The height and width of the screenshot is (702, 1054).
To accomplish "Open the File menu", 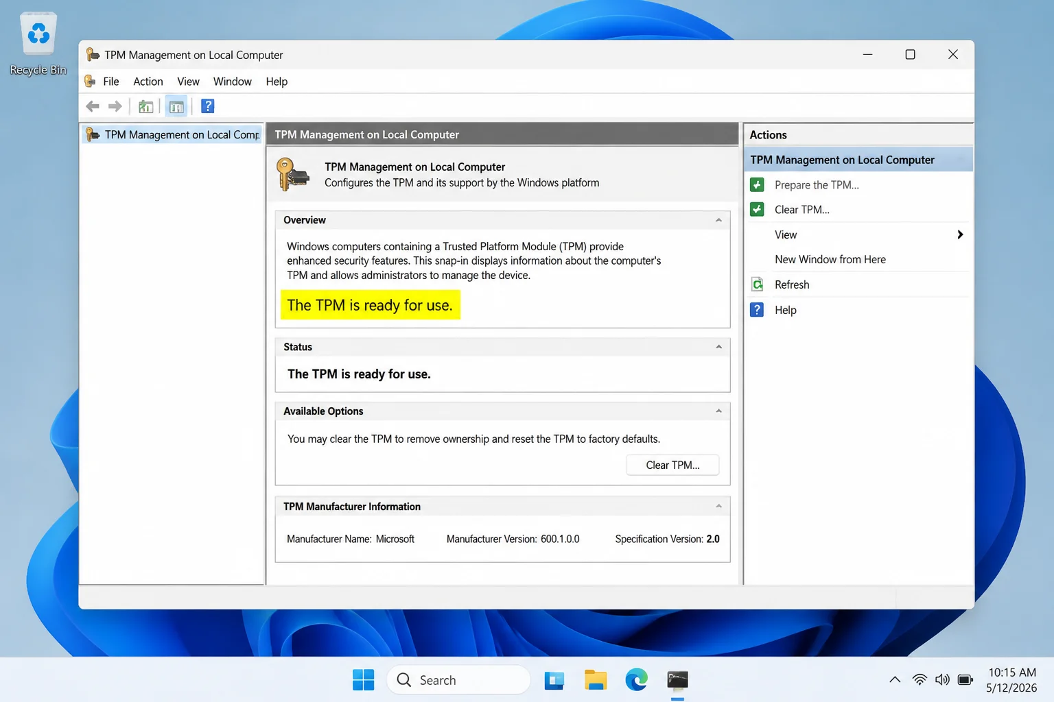I will [x=111, y=82].
